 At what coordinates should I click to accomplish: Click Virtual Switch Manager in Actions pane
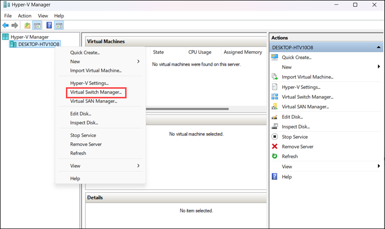click(x=308, y=97)
